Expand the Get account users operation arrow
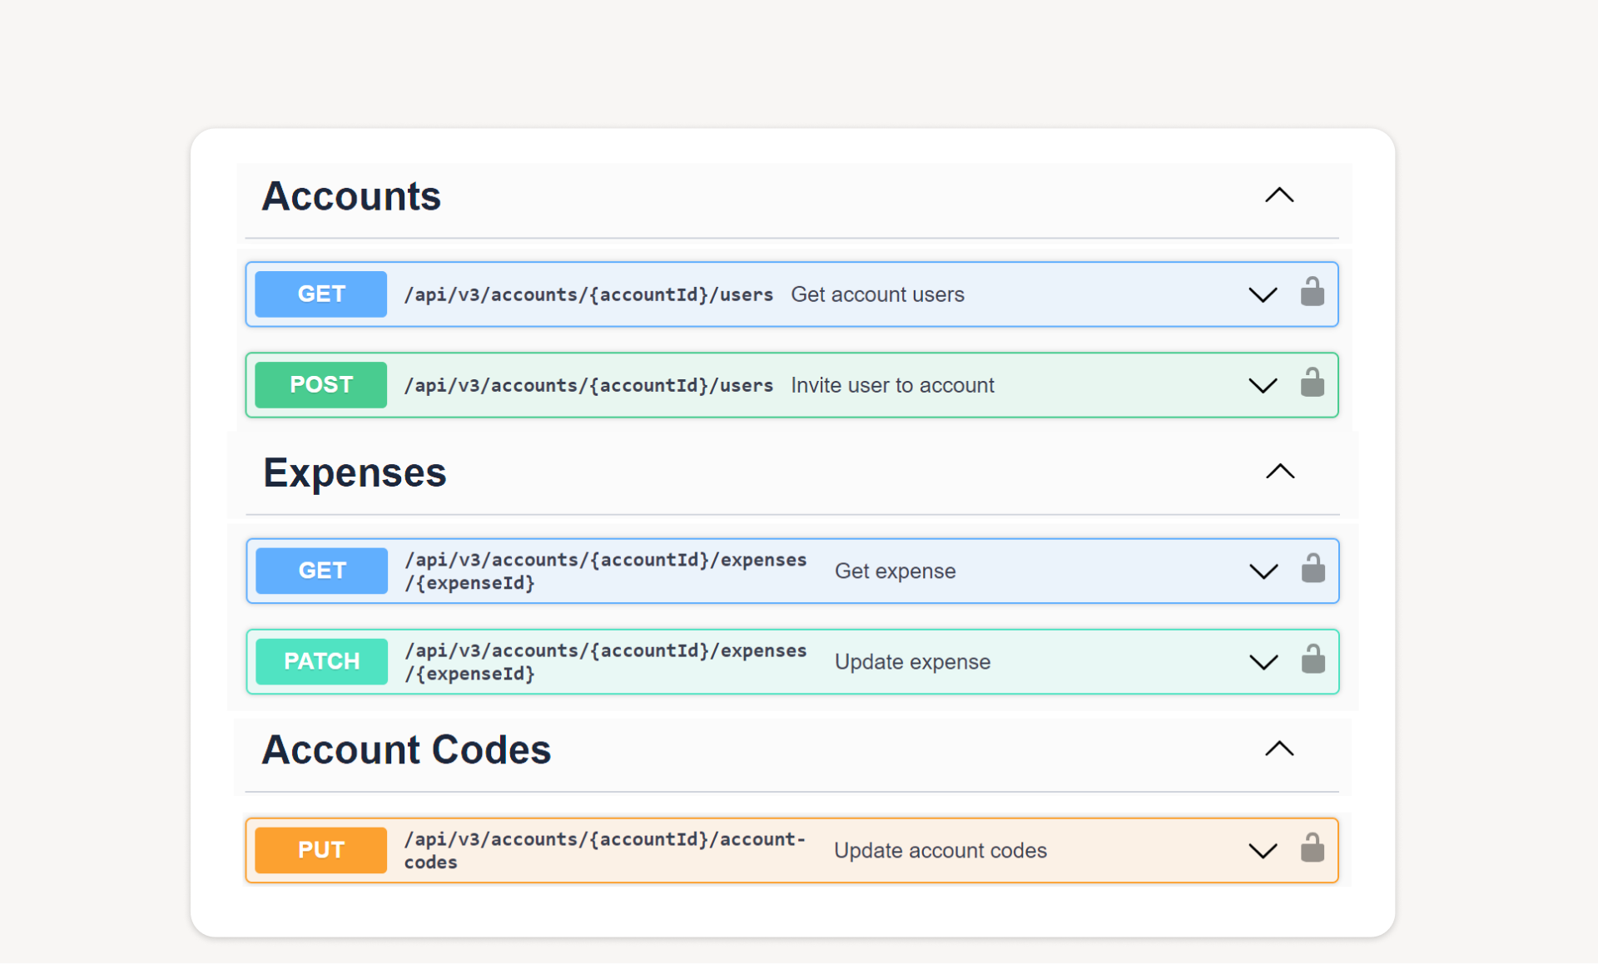Screen dimensions: 1598x964 (1263, 295)
